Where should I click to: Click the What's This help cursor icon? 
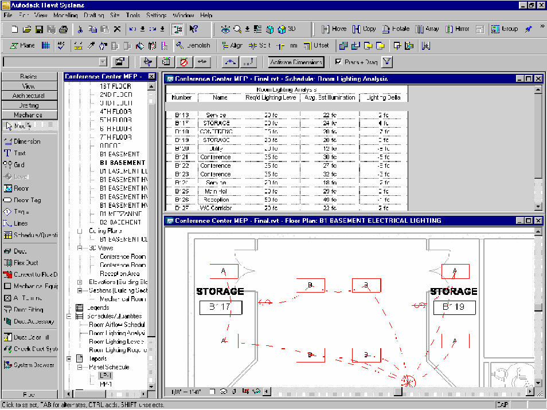coord(194,29)
